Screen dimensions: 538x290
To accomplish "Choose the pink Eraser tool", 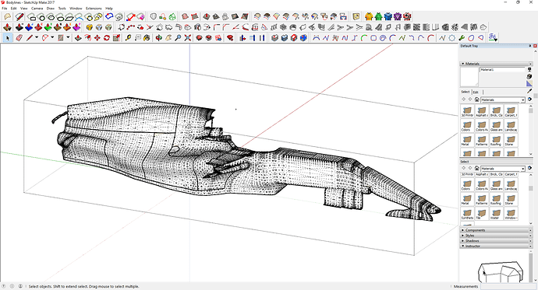I will pyautogui.click(x=19, y=38).
